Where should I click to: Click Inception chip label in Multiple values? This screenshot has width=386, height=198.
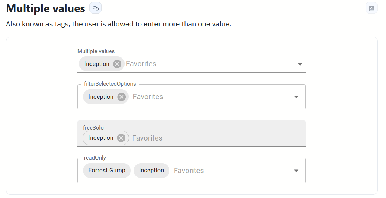[97, 64]
